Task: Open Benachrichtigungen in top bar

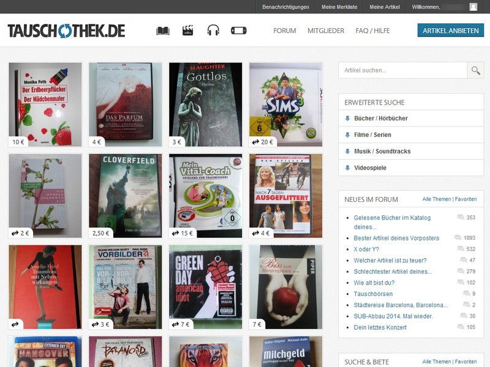Action: click(285, 7)
